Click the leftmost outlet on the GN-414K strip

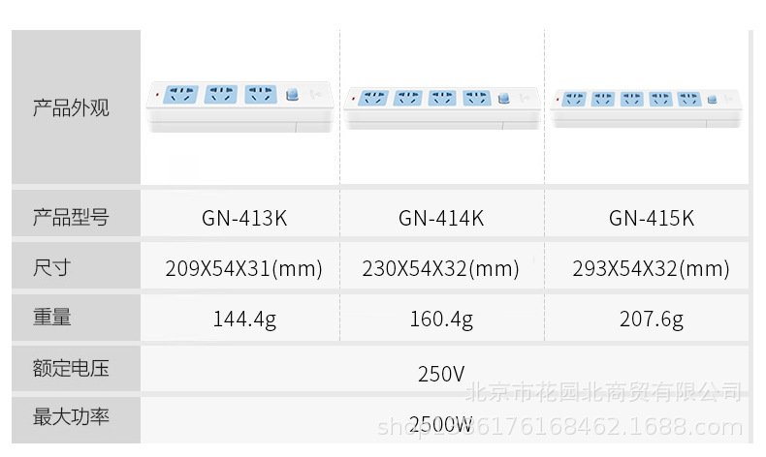coord(375,98)
